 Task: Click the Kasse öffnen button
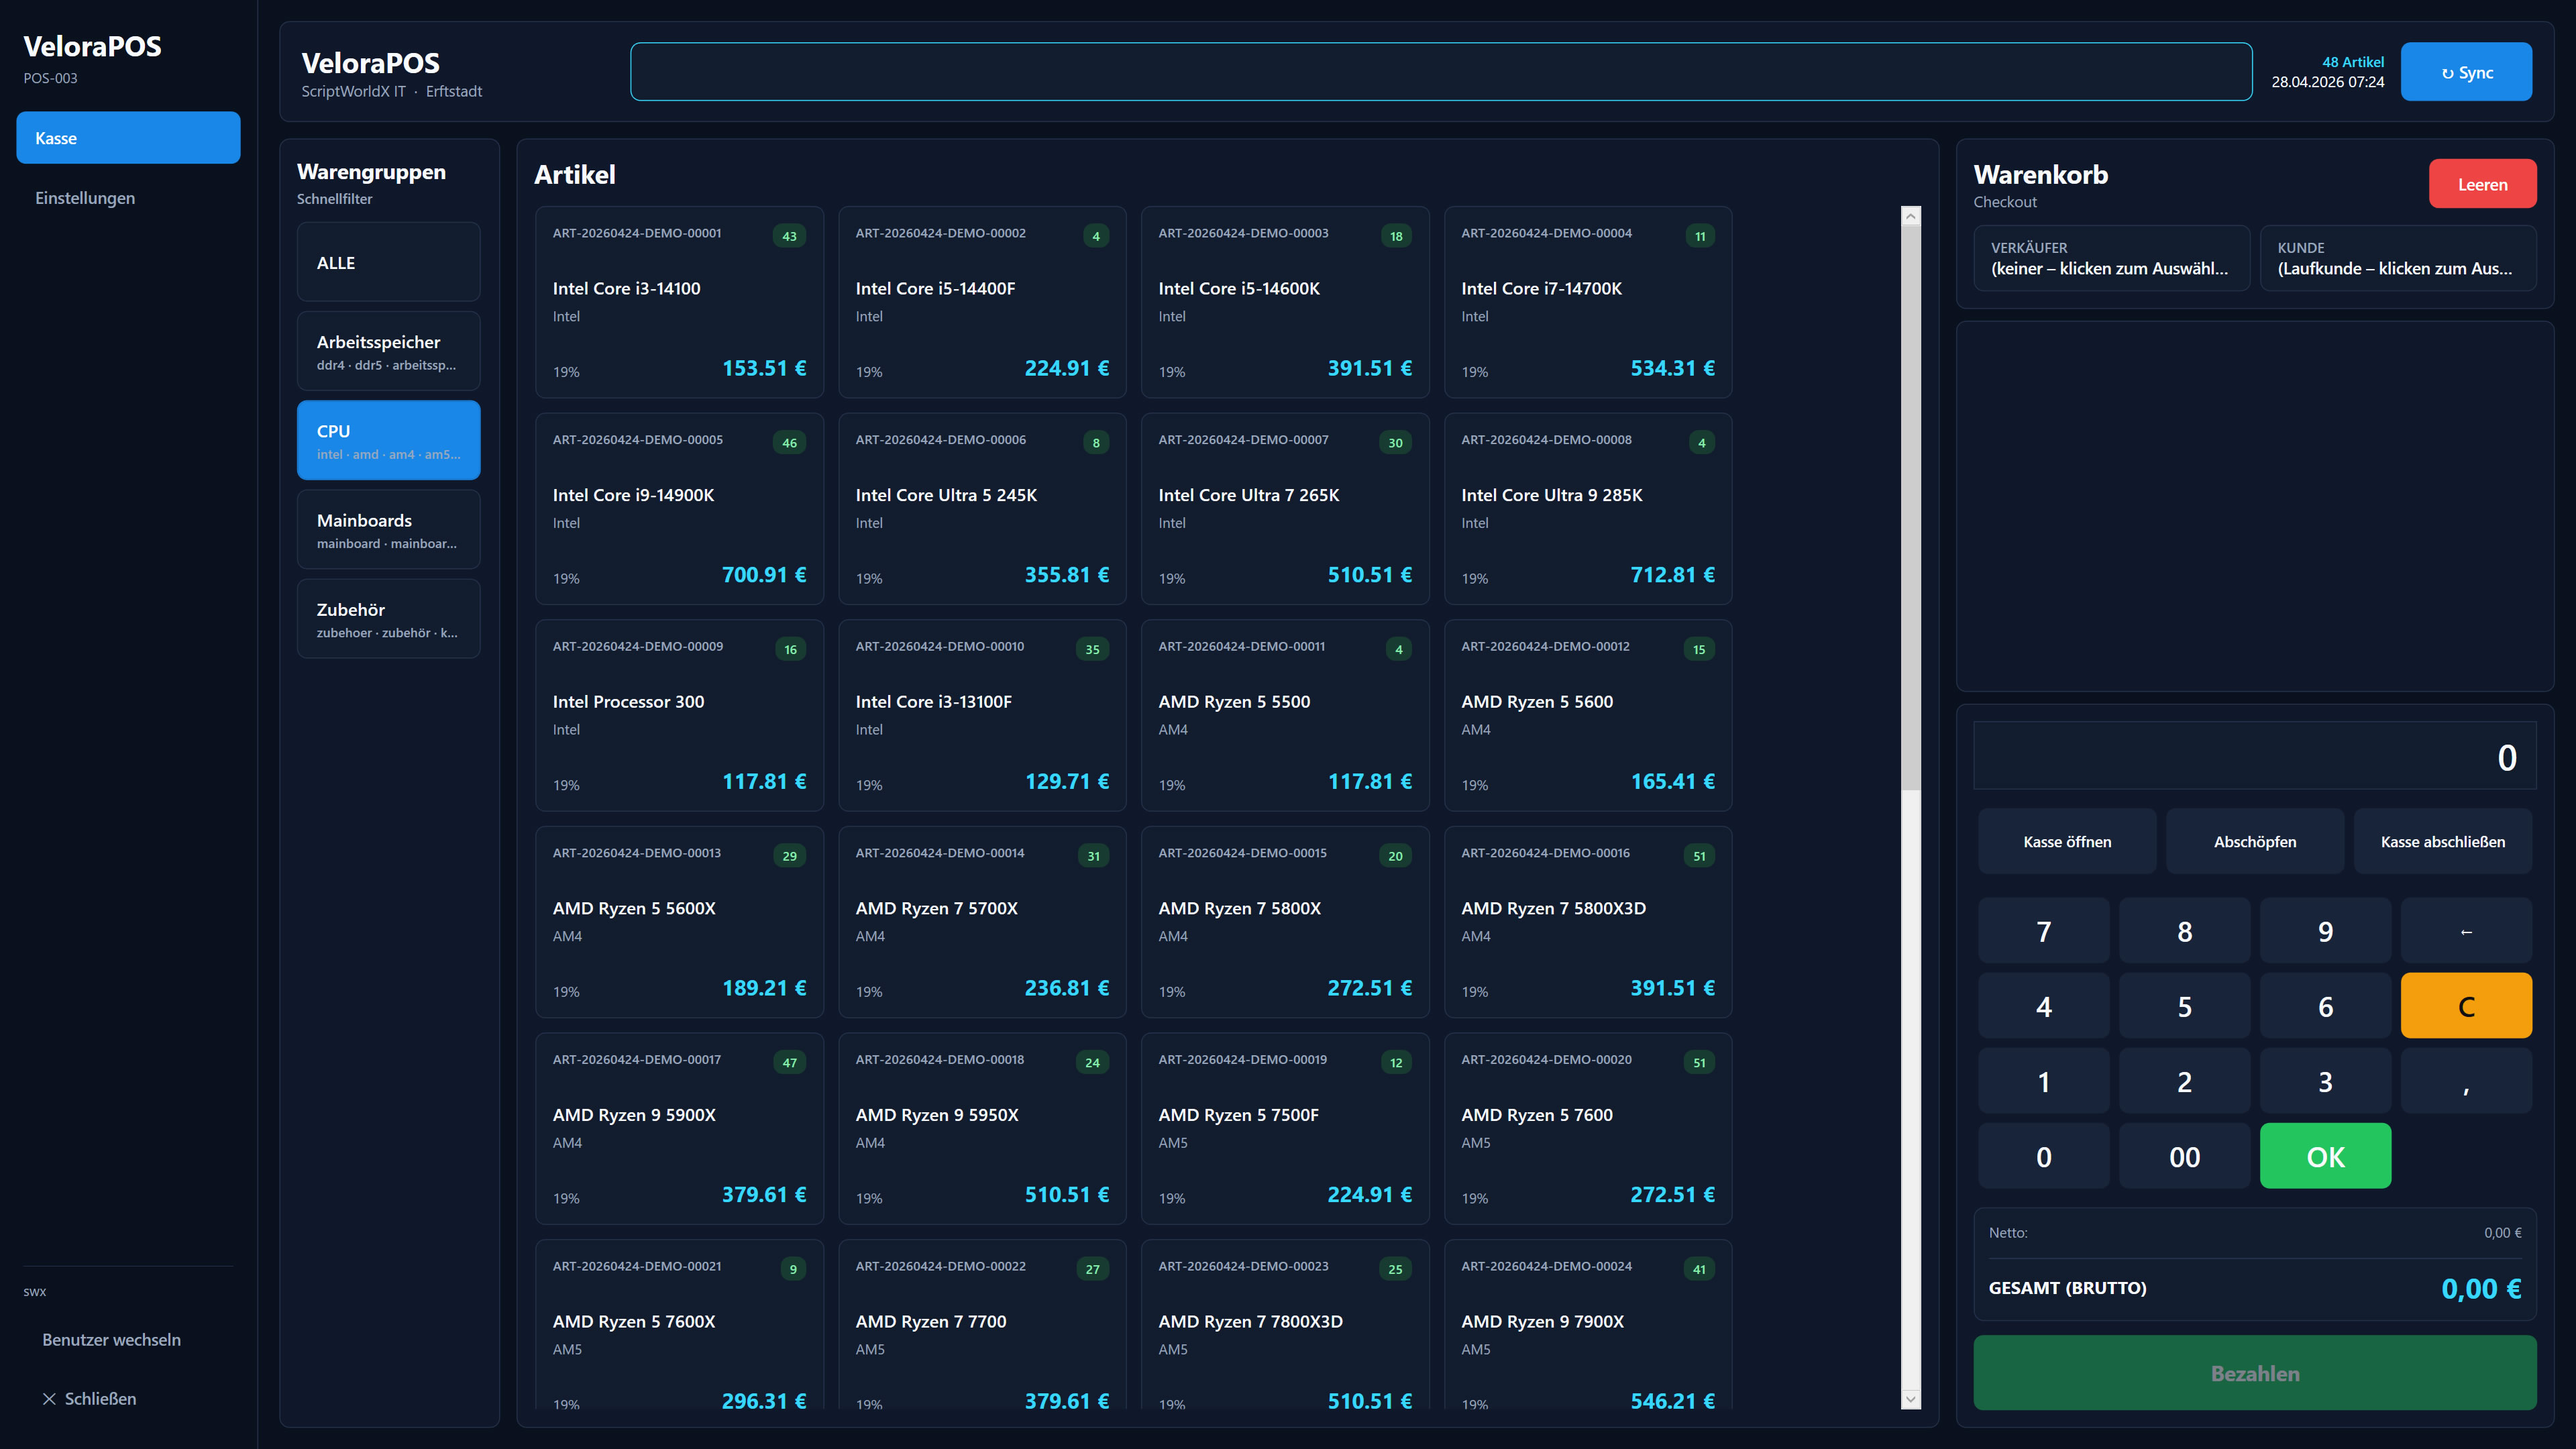click(2067, 841)
